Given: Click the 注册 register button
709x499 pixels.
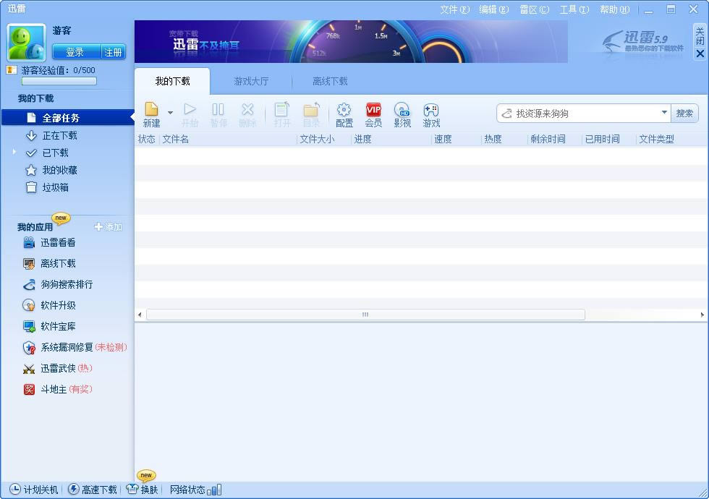Looking at the screenshot, I should pyautogui.click(x=113, y=52).
